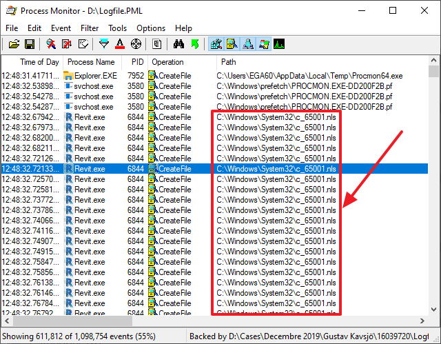Click the Path column header
Viewport: 441px width, 344px height.
pyautogui.click(x=322, y=62)
